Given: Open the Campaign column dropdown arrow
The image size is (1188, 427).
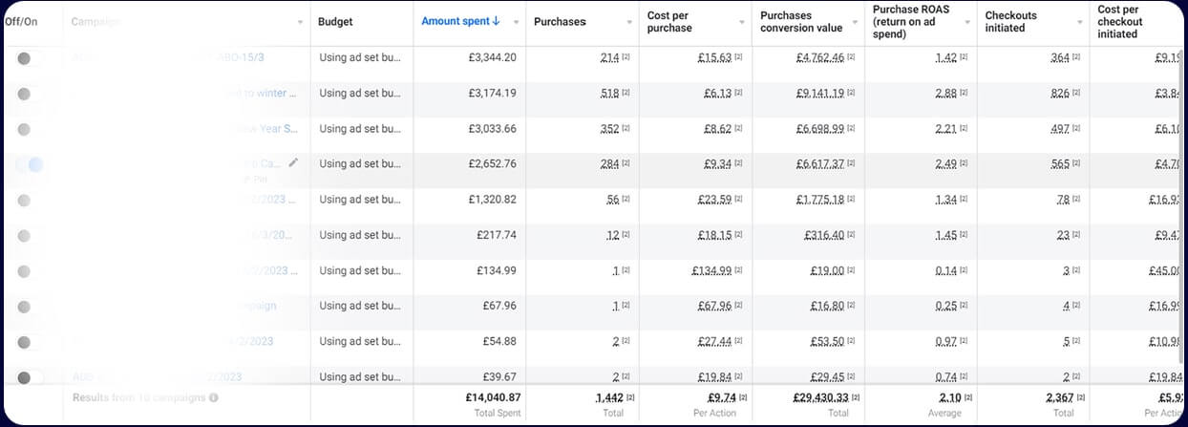Looking at the screenshot, I should pos(301,22).
